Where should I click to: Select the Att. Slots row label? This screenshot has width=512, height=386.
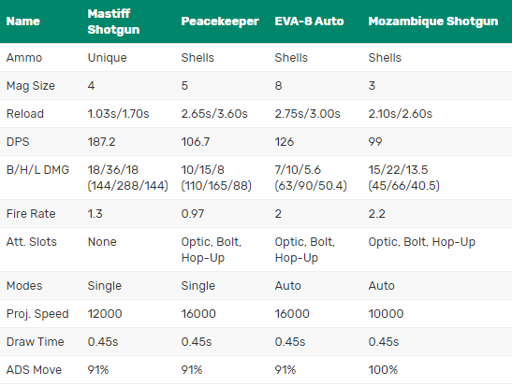click(x=31, y=242)
